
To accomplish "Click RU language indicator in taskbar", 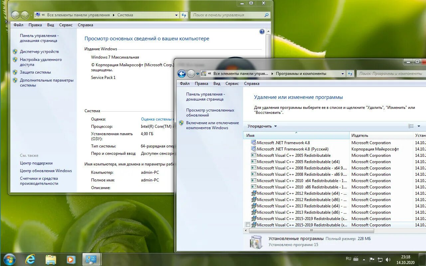I will (x=348, y=259).
